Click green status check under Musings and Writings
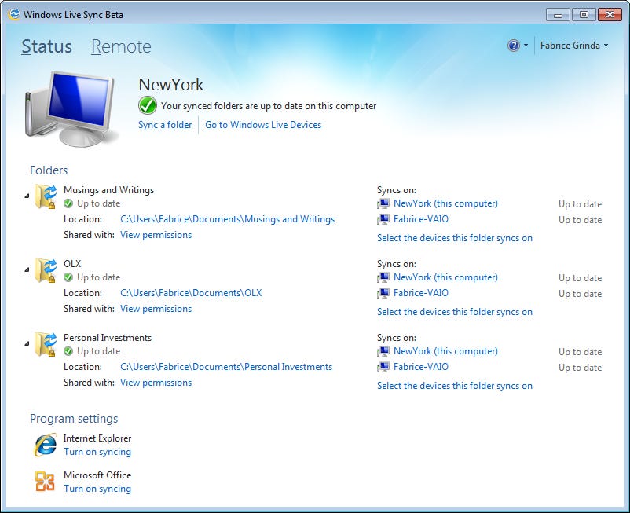Viewport: 630px width, 513px height. [68, 203]
